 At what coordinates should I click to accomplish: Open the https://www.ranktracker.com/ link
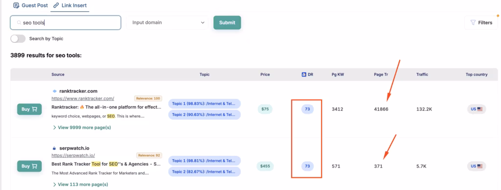tap(83, 98)
